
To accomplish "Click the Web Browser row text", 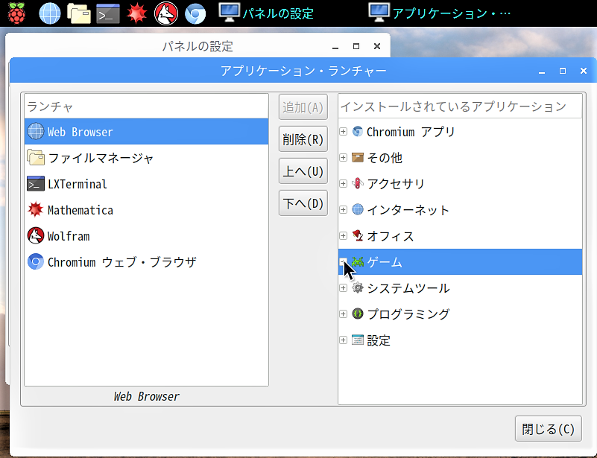I will (80, 132).
